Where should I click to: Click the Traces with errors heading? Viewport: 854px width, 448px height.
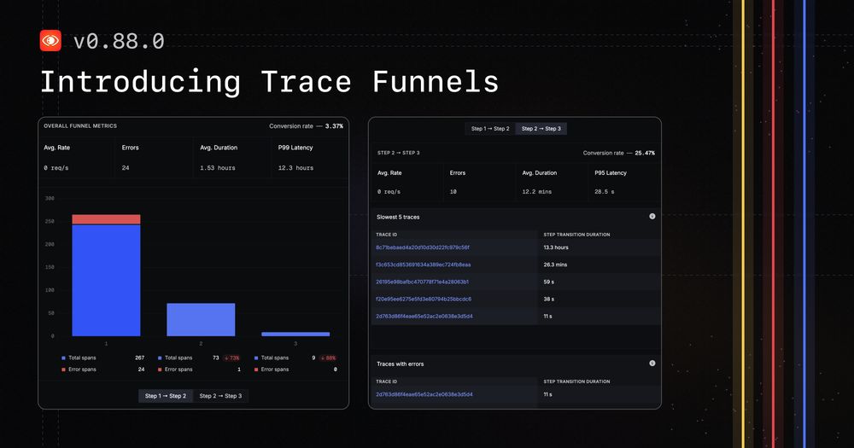point(401,364)
